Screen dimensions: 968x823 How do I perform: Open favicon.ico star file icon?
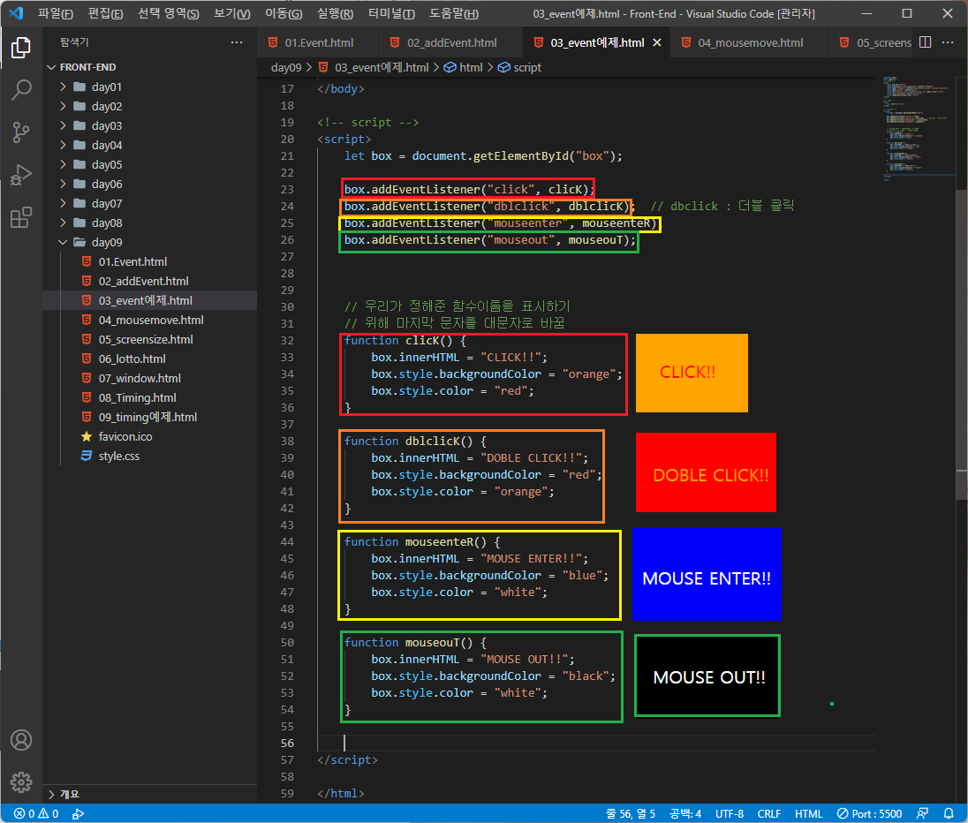[87, 436]
